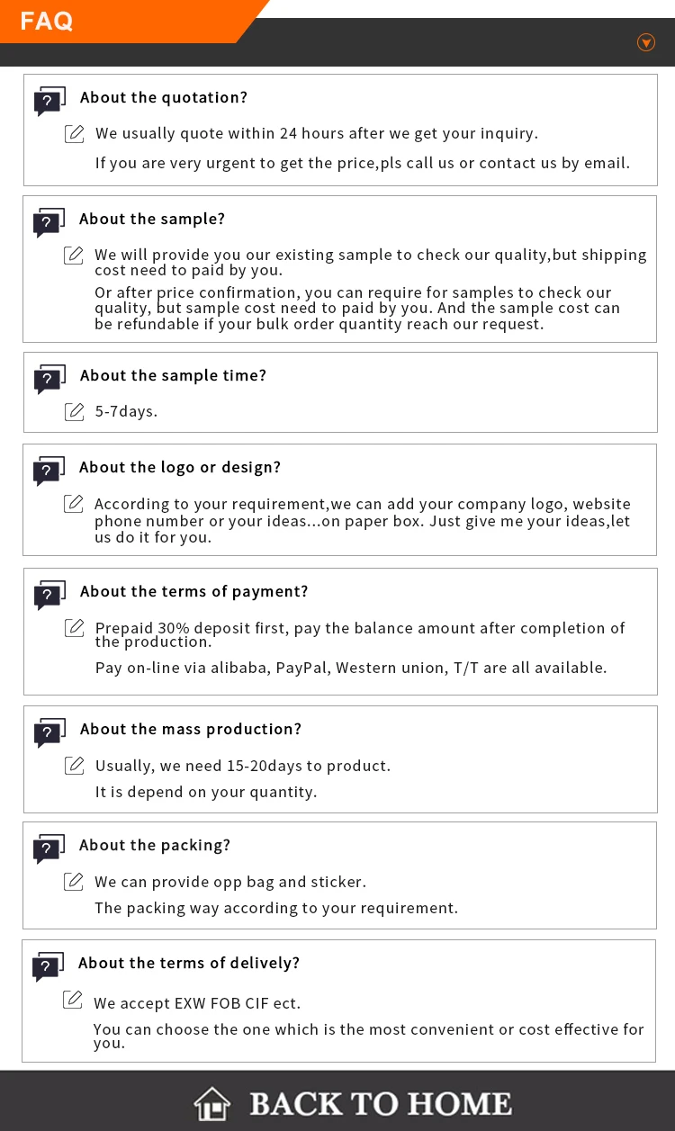Image resolution: width=675 pixels, height=1131 pixels.
Task: Expand the 'About the sample?' question heading
Action: pos(151,219)
